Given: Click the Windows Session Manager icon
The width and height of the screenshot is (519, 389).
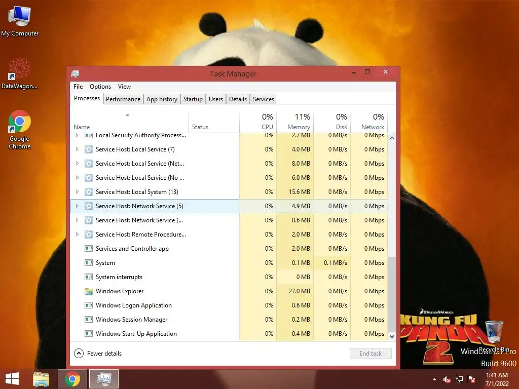Looking at the screenshot, I should pos(88,320).
